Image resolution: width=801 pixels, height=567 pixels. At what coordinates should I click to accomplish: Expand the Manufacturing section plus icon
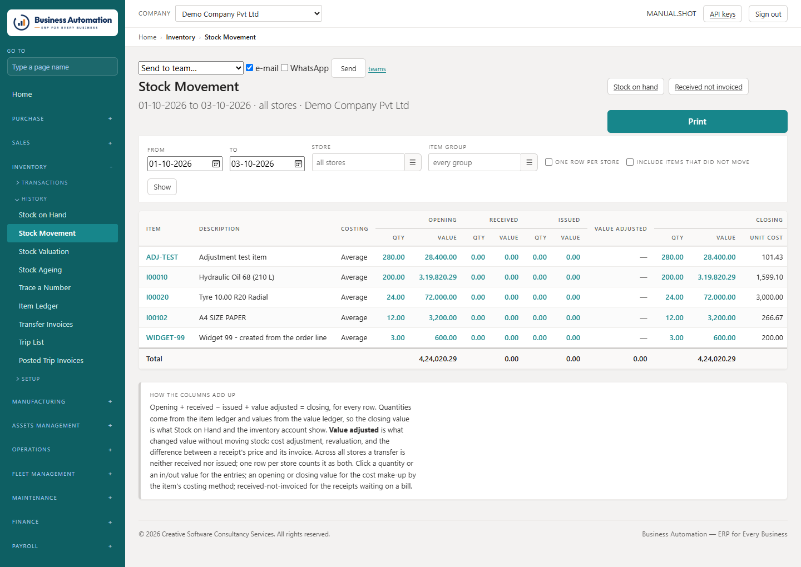tap(110, 402)
